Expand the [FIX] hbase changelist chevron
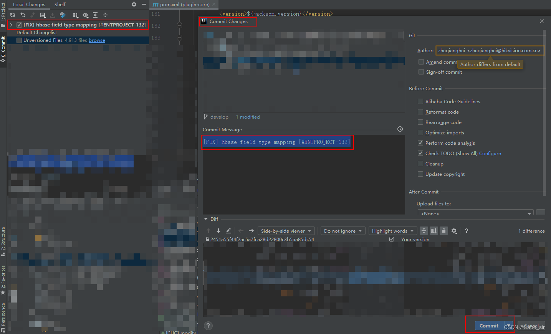 point(11,25)
